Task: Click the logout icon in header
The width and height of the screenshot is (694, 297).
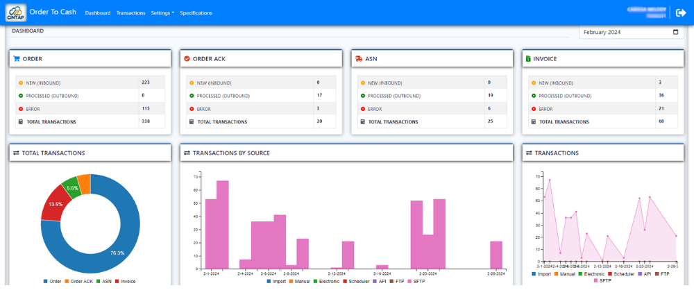Action: pyautogui.click(x=681, y=12)
